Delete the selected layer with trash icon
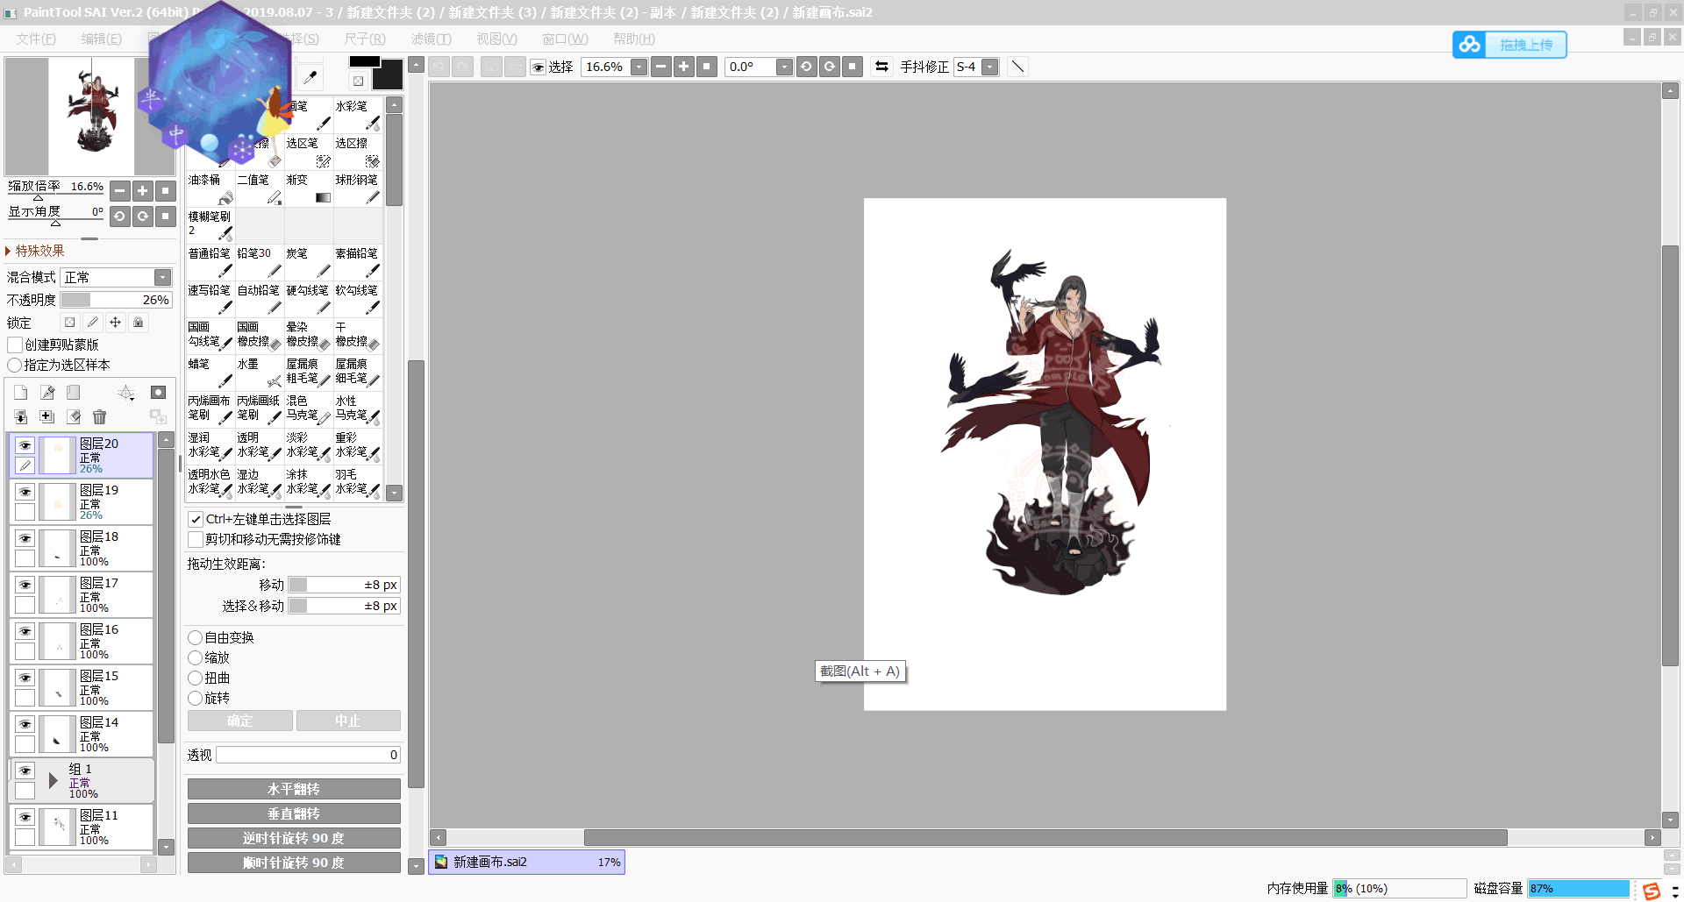 coord(99,417)
